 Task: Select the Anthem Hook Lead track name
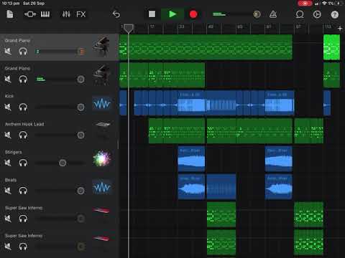pyautogui.click(x=24, y=124)
